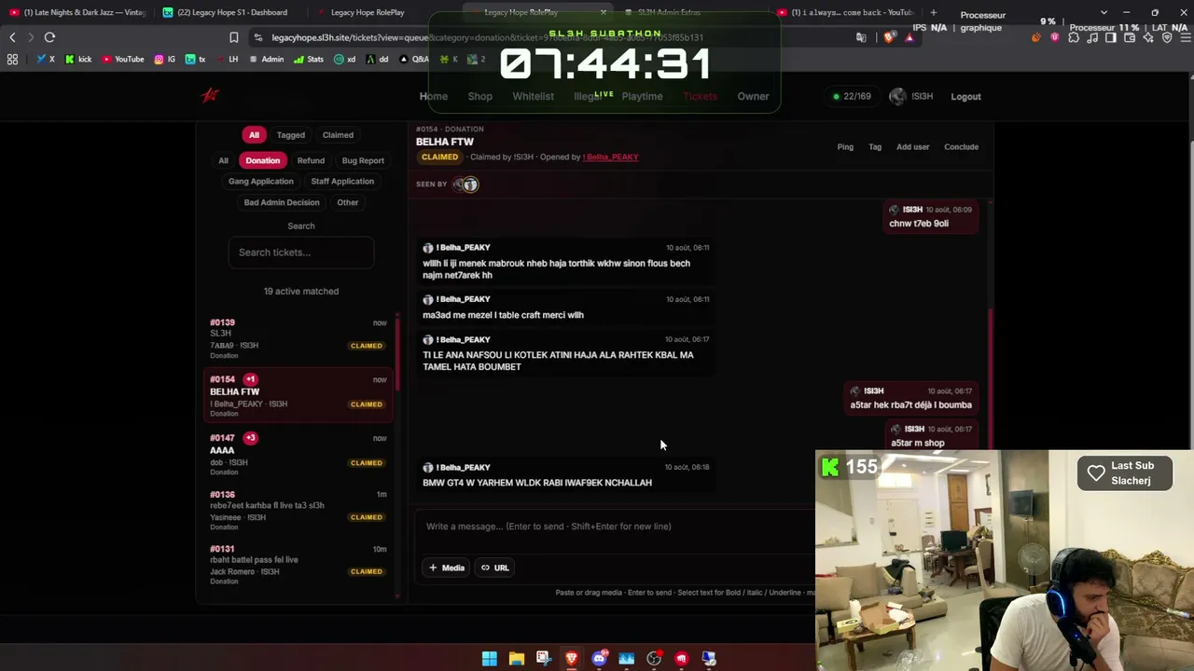Filter by Staff Application category

point(342,181)
